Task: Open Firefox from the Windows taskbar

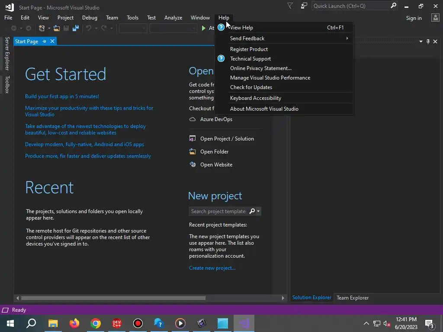Action: tap(74, 323)
